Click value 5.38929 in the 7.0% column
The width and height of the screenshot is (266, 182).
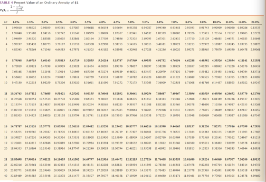(175, 66)
